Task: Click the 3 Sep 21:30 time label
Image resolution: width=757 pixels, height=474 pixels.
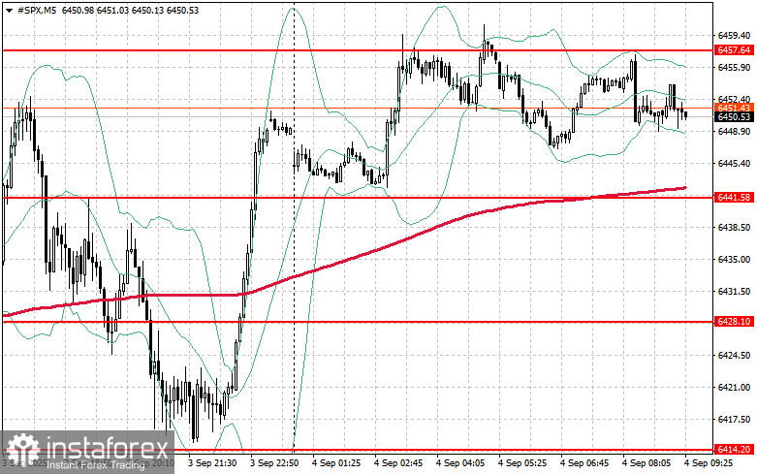Action: [212, 463]
